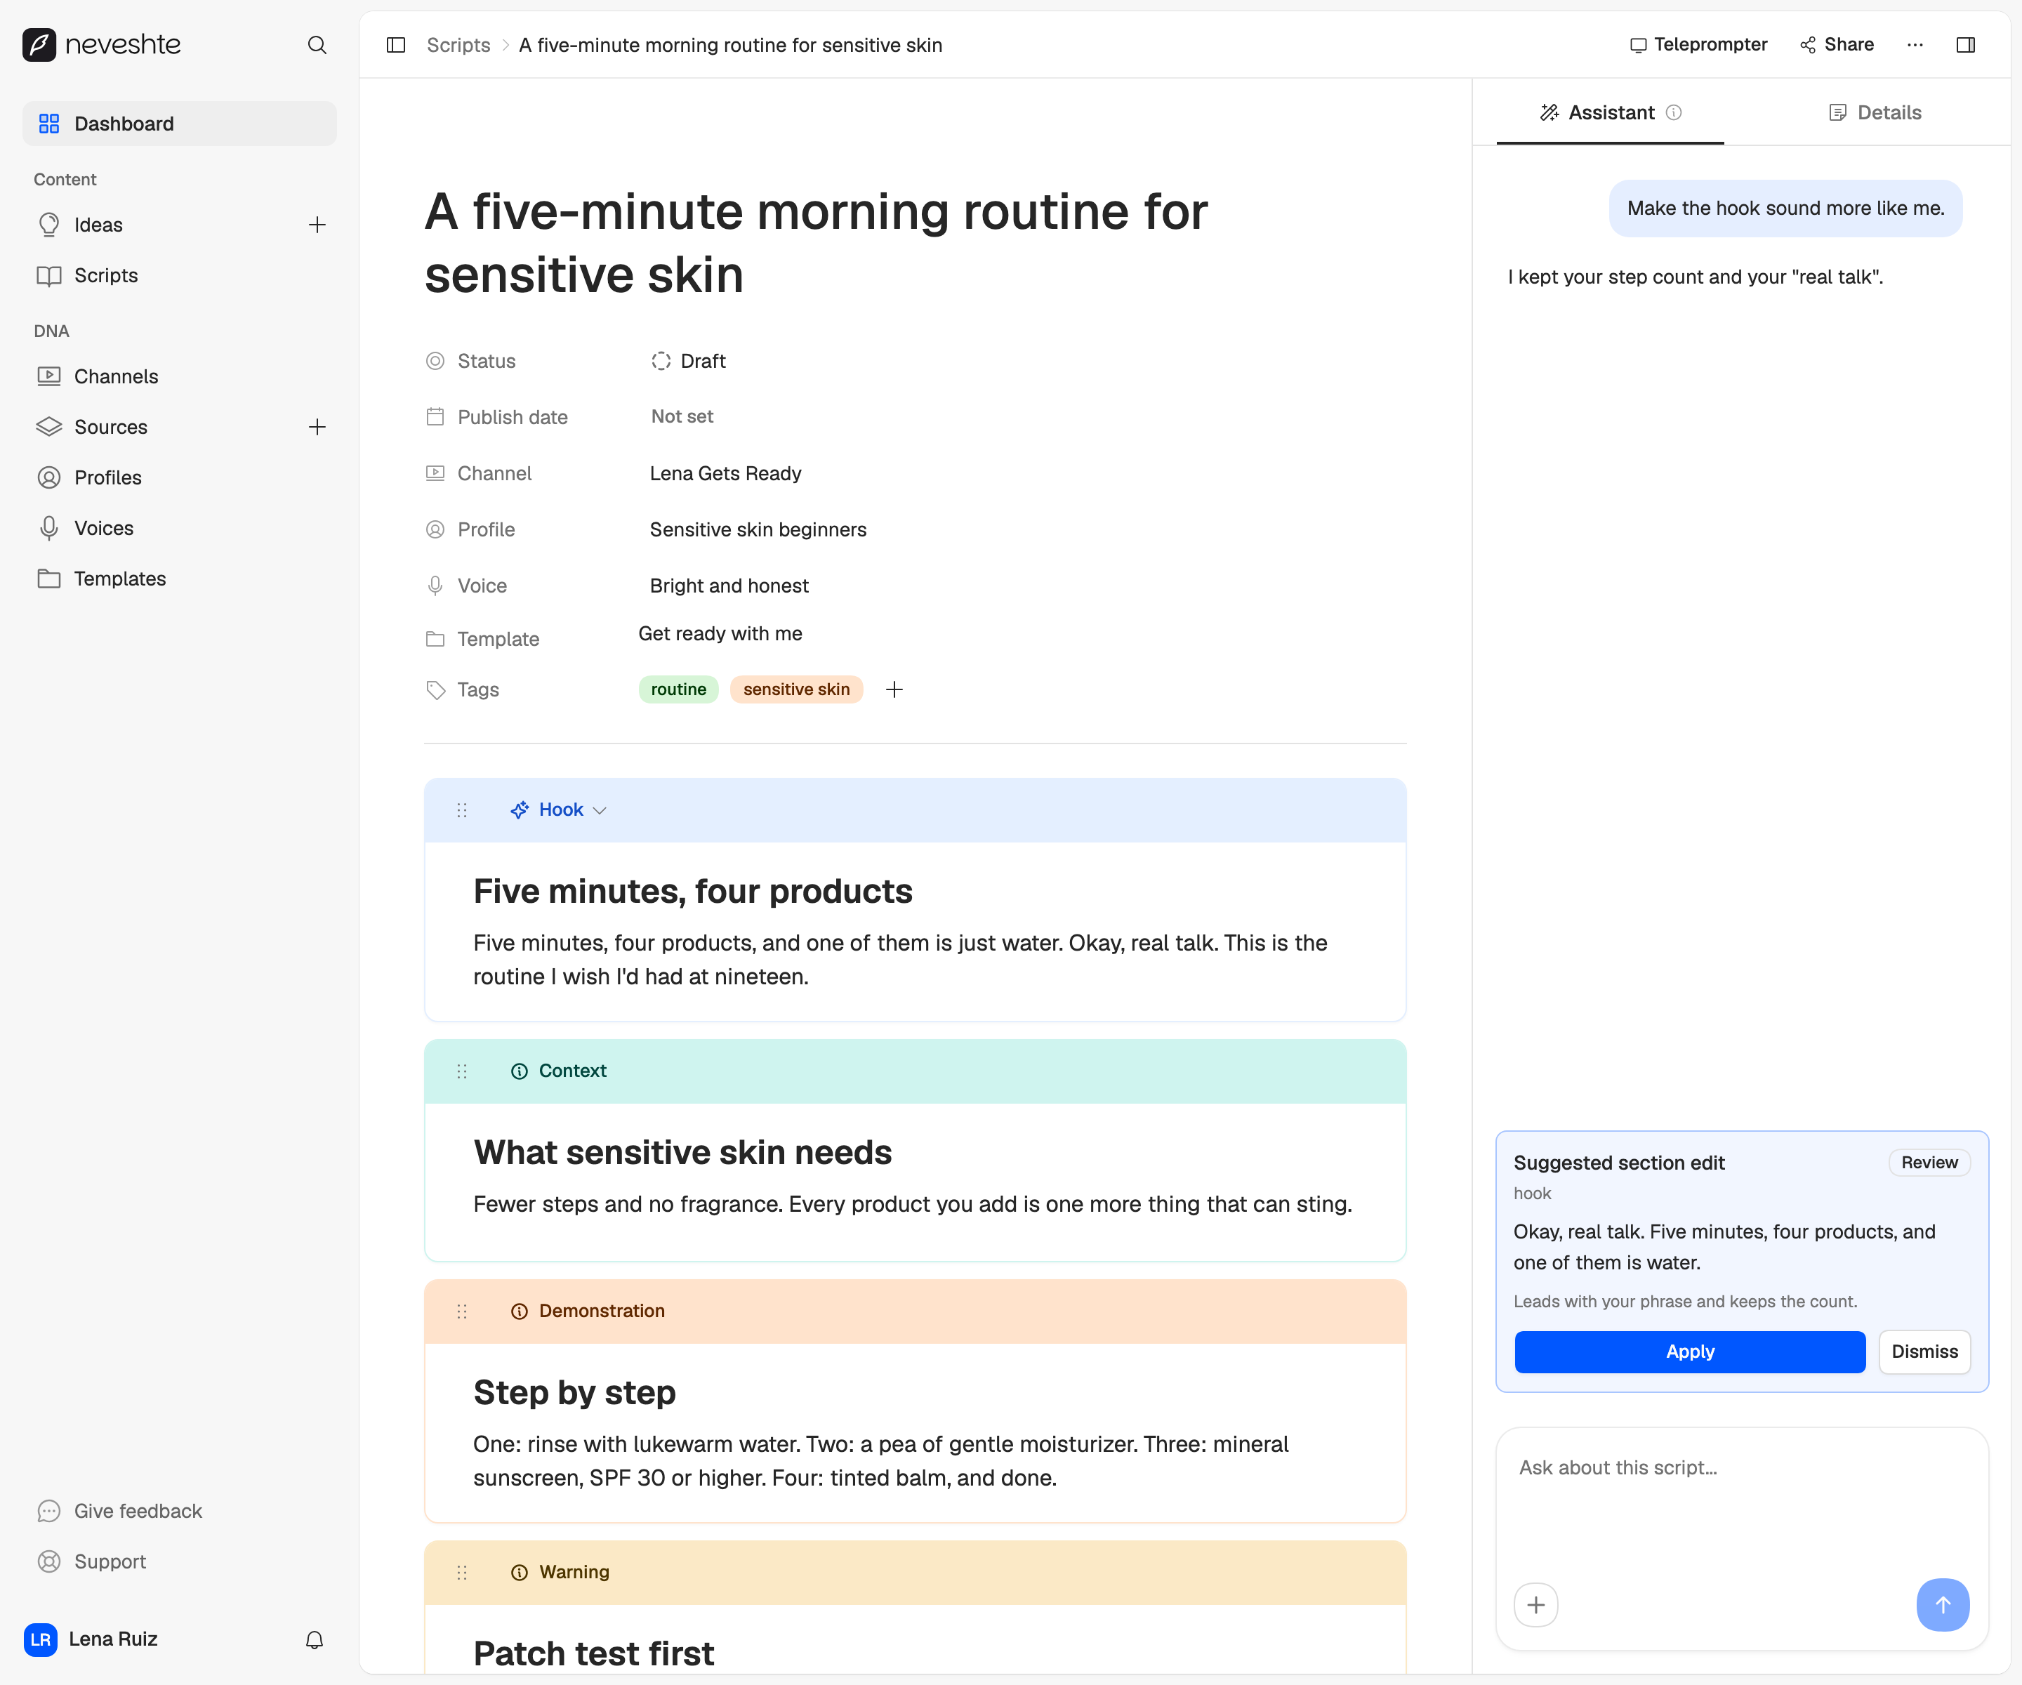Image resolution: width=2022 pixels, height=1685 pixels.
Task: Add a tag with the plus icon
Action: click(894, 689)
